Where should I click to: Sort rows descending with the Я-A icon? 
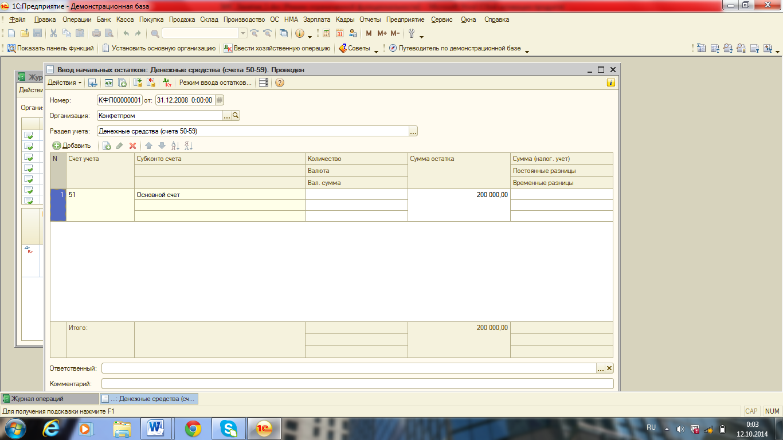coord(189,146)
